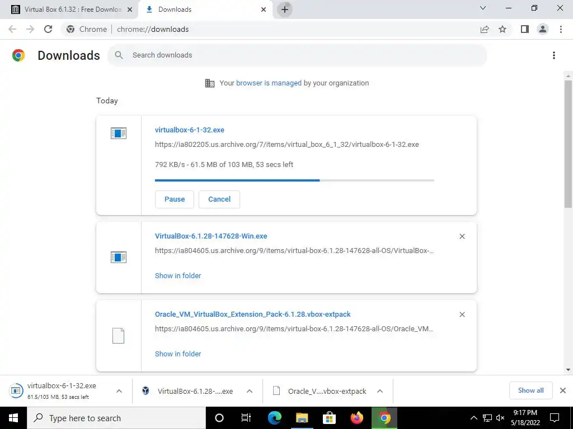The image size is (573, 429).
Task: Click the Windows taskbar search box
Action: [x=116, y=418]
